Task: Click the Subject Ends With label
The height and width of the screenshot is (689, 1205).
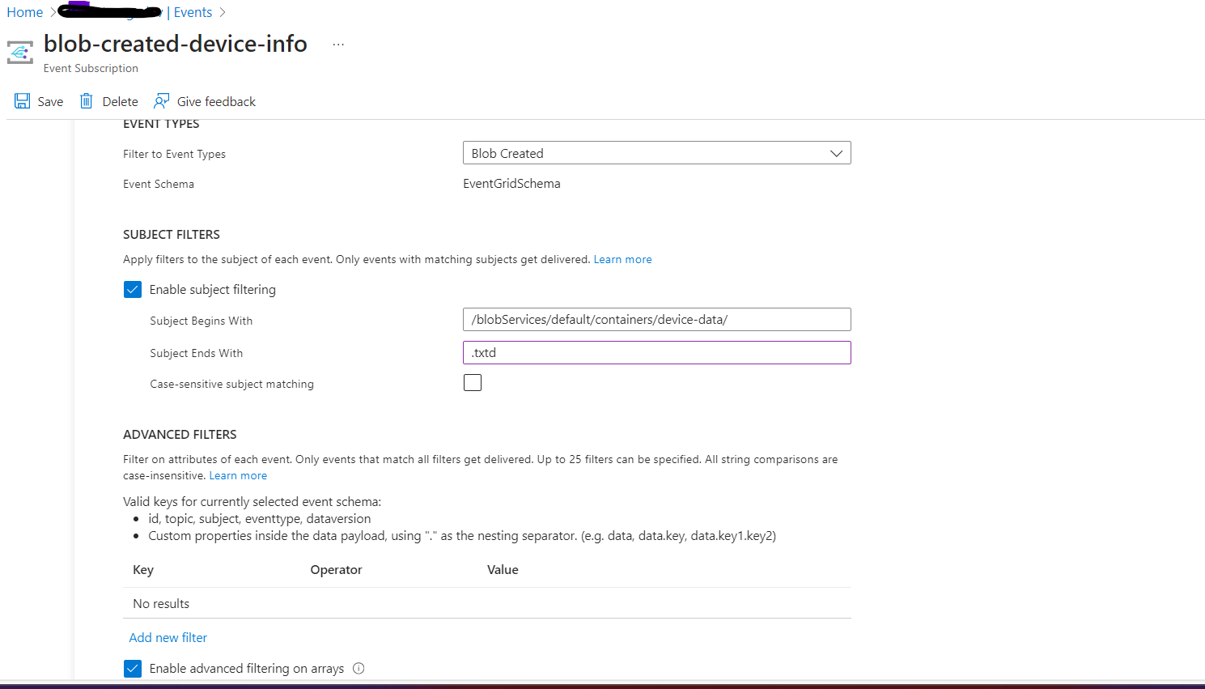Action: click(196, 353)
